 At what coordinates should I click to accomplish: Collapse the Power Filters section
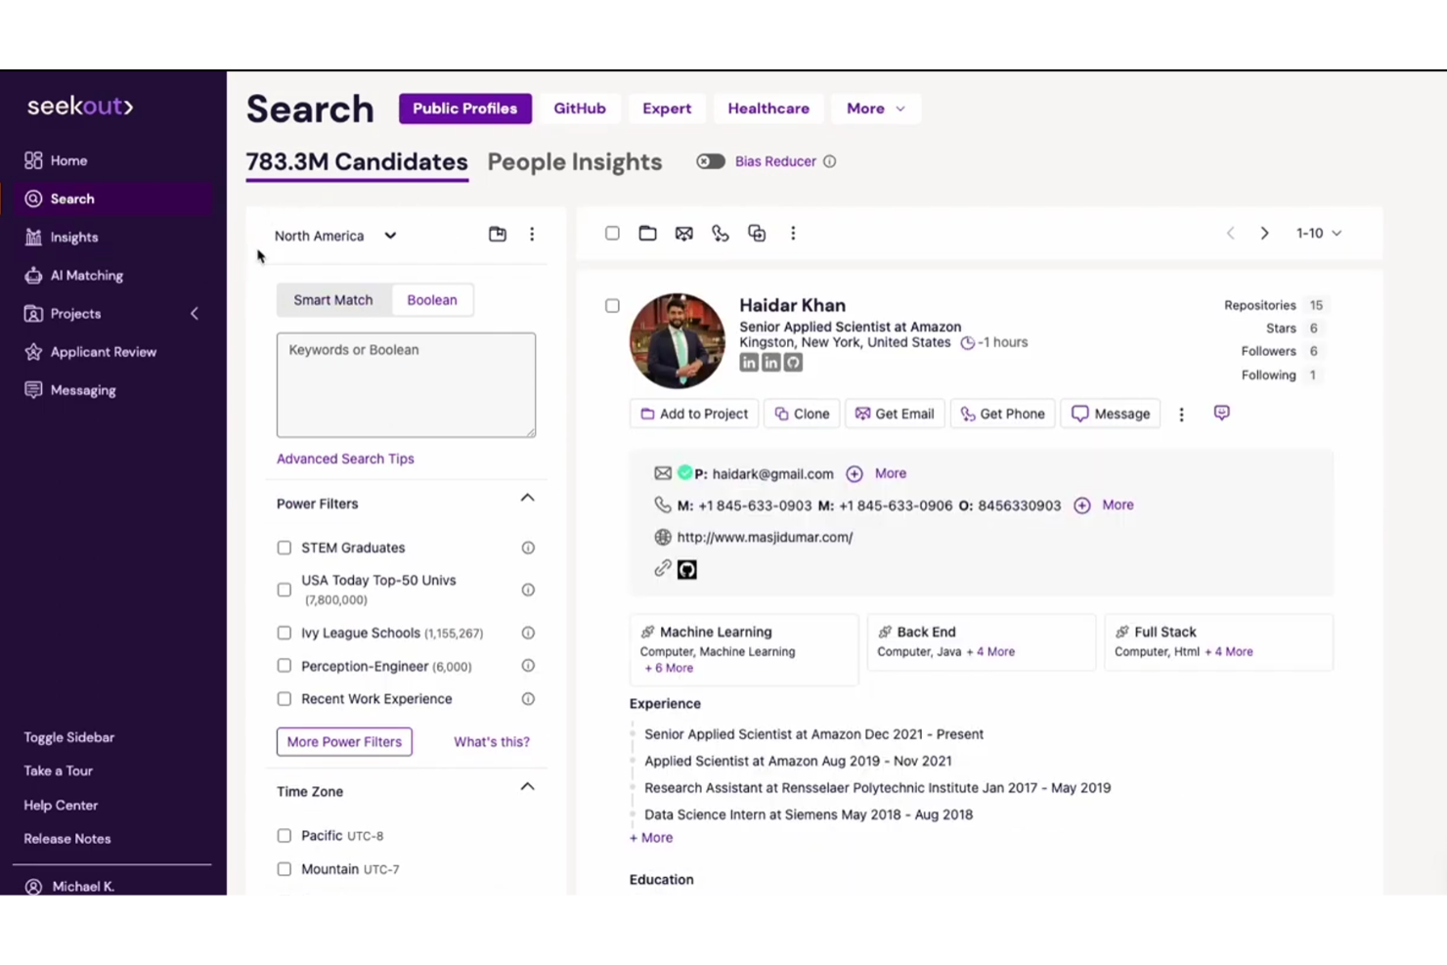point(527,498)
